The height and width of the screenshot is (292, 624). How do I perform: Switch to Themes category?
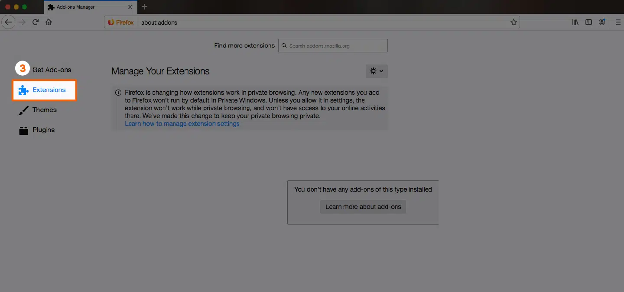point(38,110)
